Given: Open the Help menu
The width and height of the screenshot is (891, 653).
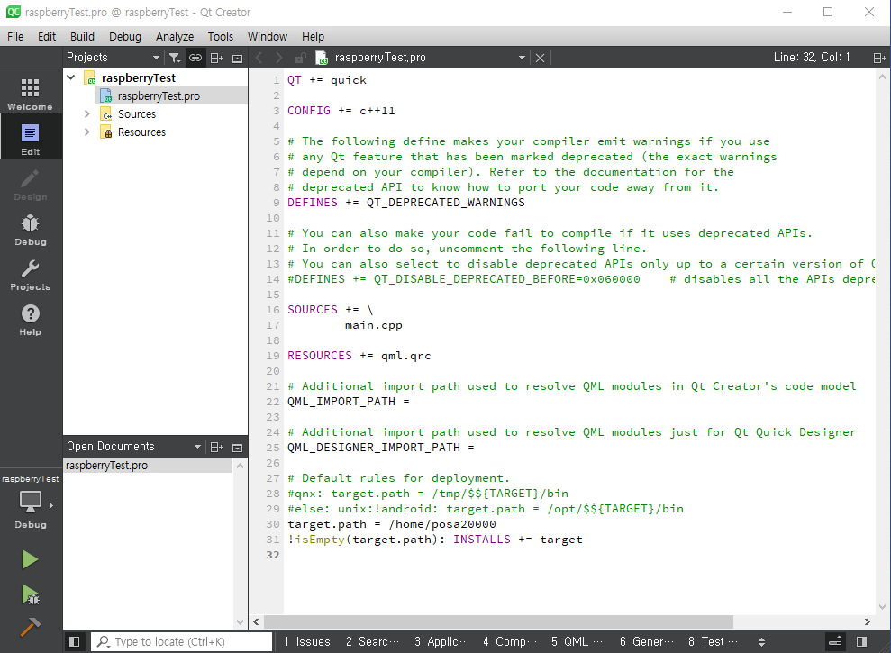Looking at the screenshot, I should 313,36.
